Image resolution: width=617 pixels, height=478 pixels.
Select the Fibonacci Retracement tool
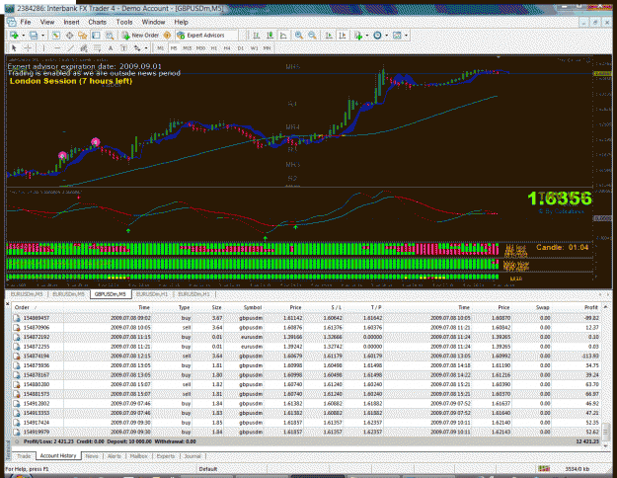(97, 48)
